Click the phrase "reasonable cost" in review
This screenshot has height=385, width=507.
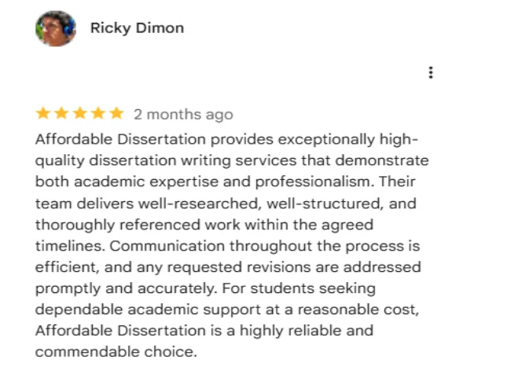pyautogui.click(x=348, y=309)
